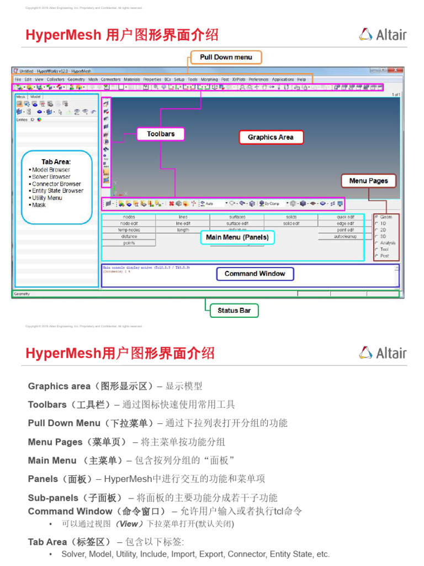Screen dimensions: 424x566
Task: Open the point edit panel
Action: point(346,230)
